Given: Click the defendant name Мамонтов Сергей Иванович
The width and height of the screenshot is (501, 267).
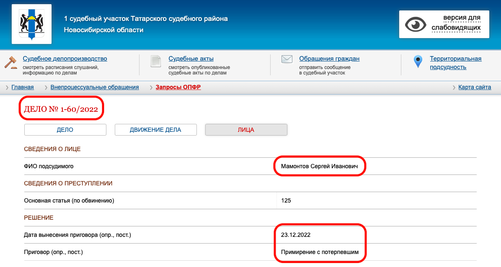Looking at the screenshot, I should click(320, 166).
